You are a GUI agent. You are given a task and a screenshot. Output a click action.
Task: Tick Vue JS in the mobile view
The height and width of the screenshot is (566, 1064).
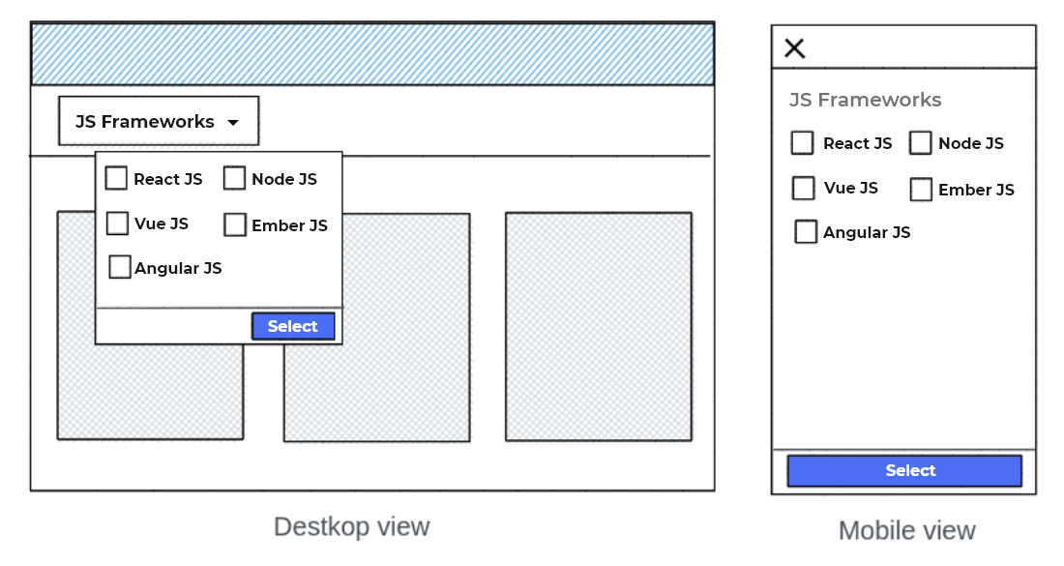point(803,188)
